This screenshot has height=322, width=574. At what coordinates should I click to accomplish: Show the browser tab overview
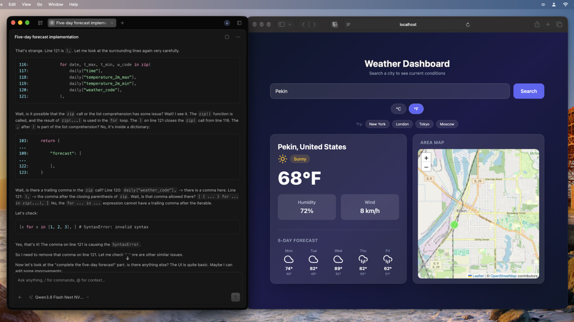(x=559, y=24)
